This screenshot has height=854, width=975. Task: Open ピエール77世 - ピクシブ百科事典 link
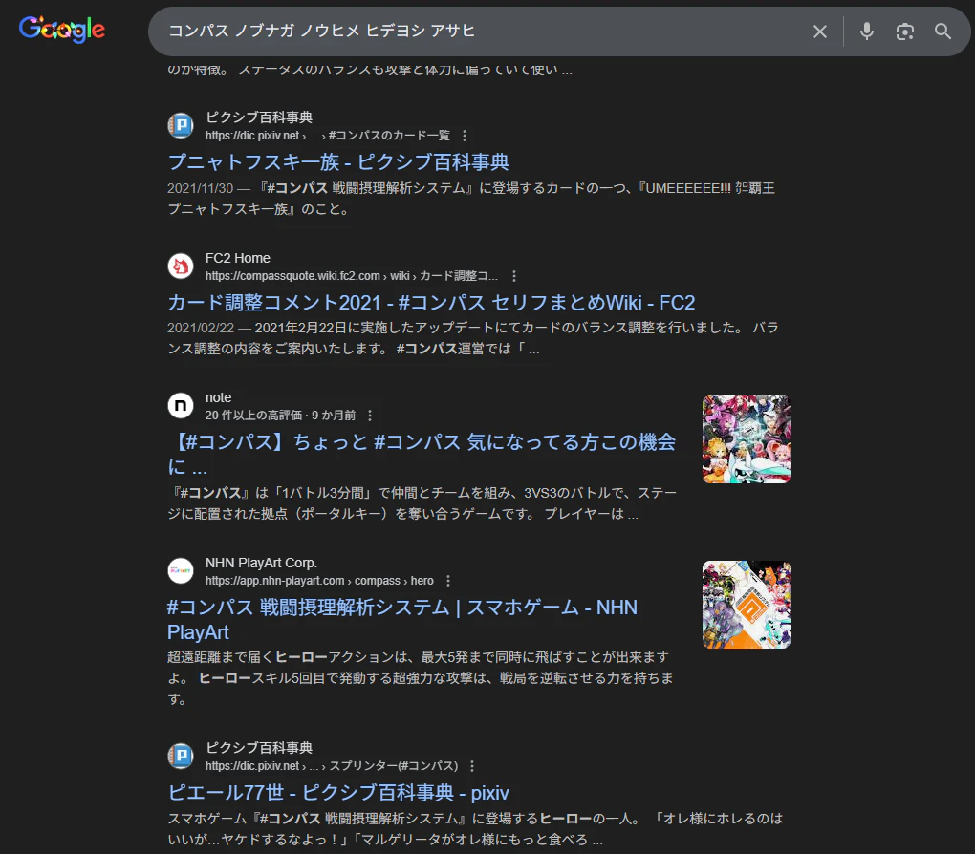click(338, 793)
